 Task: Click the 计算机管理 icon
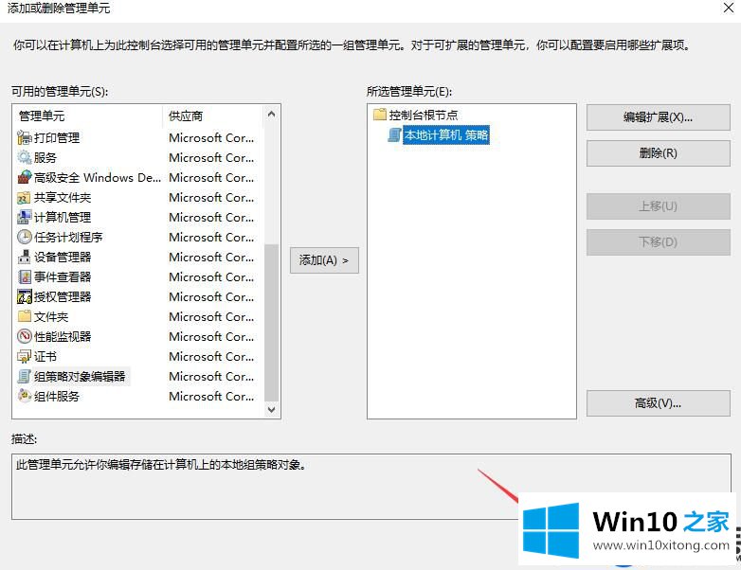(25, 217)
